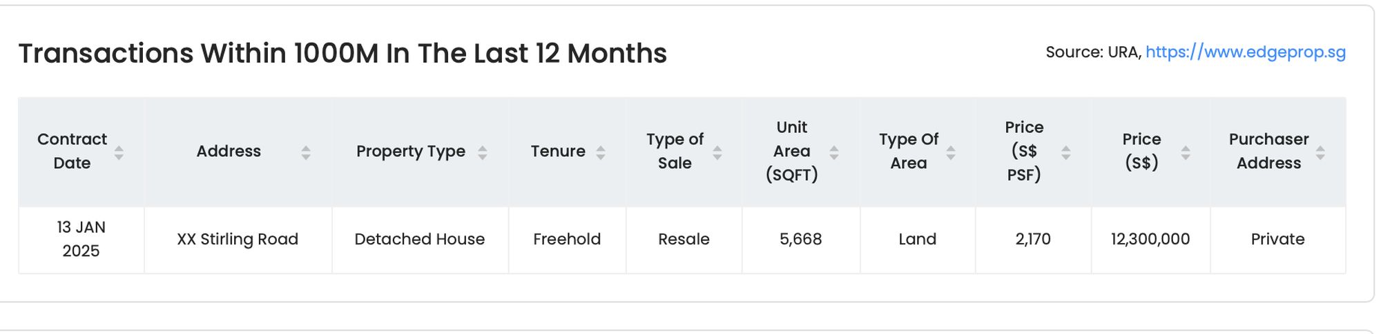Open the edgeprop.sg source link

(x=1245, y=52)
